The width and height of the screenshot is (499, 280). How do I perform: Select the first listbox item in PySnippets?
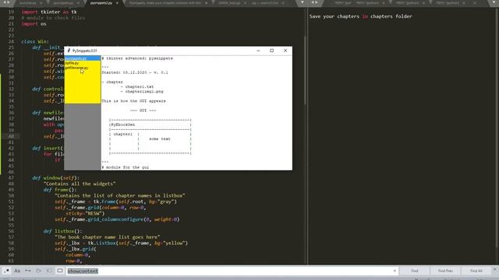pos(83,58)
